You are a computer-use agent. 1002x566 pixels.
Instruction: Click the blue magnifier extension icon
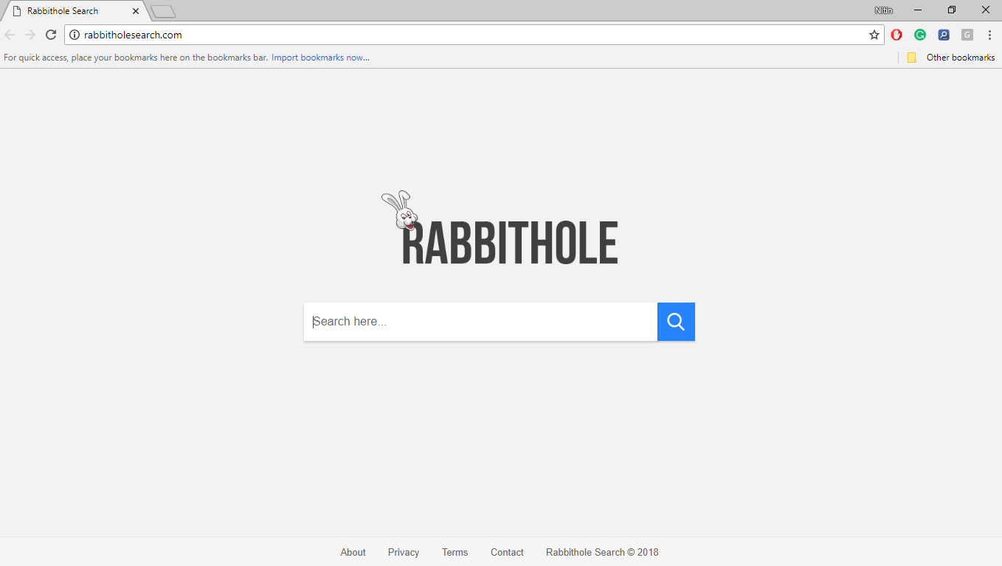point(944,34)
